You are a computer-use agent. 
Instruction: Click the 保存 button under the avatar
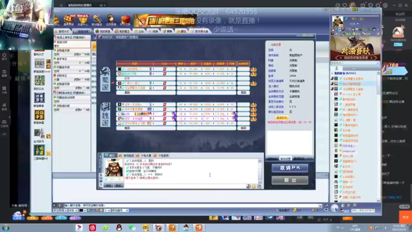109,186
